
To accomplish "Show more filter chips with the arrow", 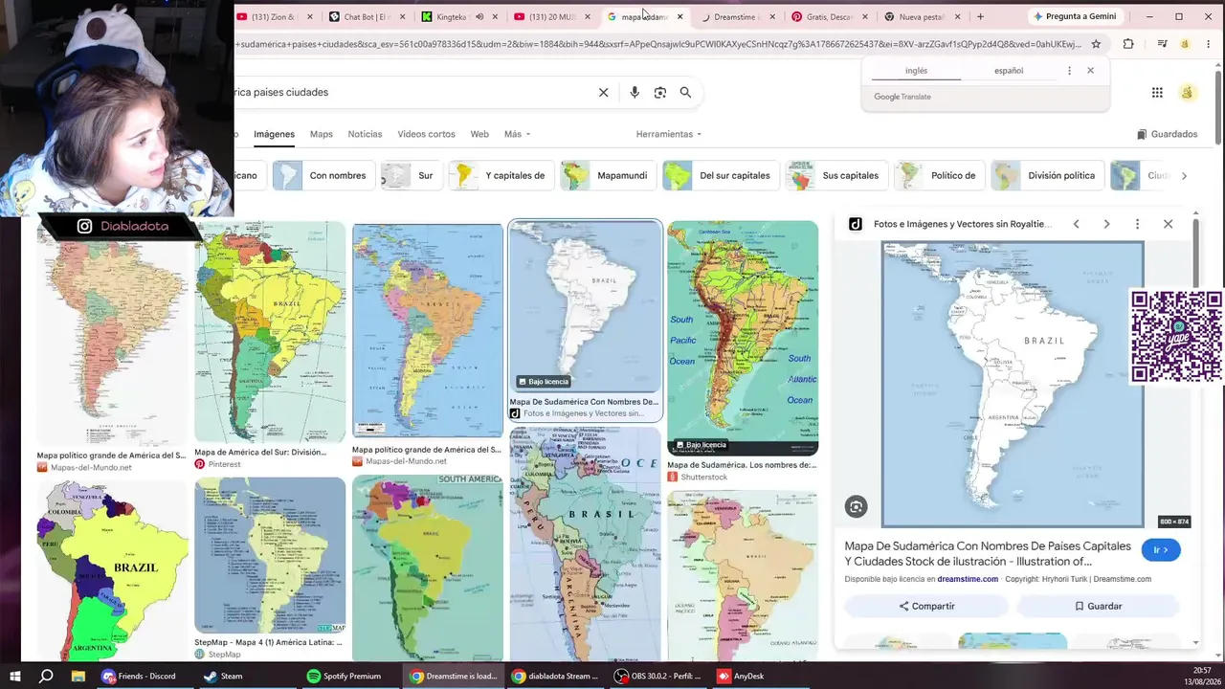I will [x=1184, y=176].
